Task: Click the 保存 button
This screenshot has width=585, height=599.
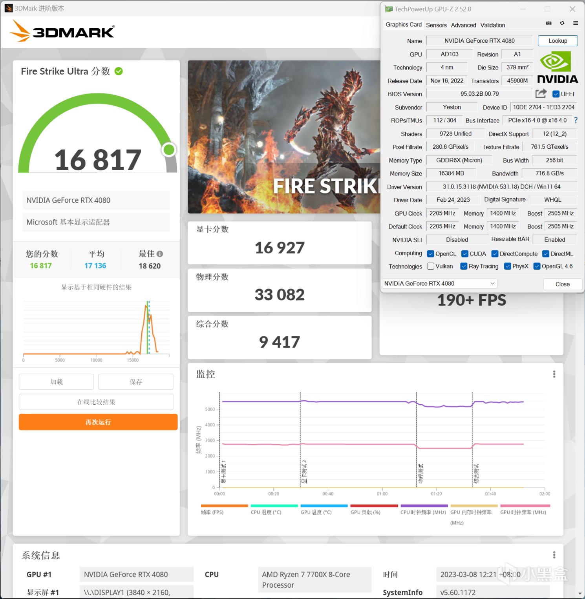Action: tap(135, 382)
